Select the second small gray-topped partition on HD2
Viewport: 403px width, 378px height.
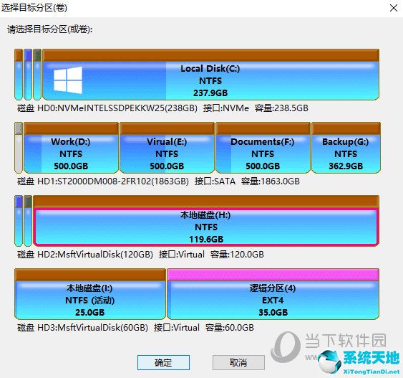tap(28, 221)
